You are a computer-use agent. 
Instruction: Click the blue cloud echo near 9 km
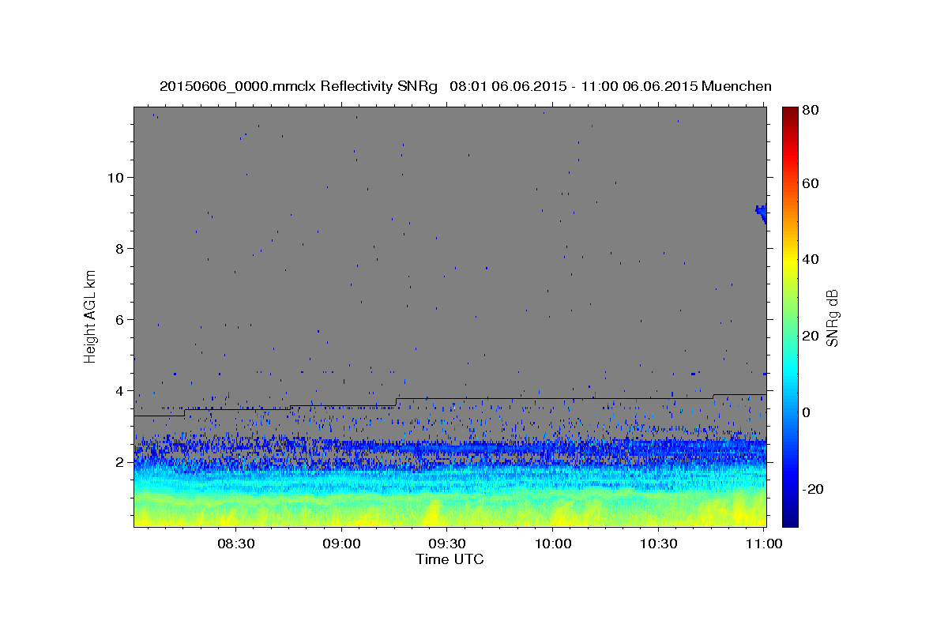[761, 212]
